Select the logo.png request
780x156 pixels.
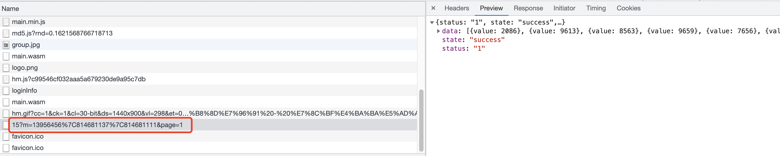(208, 68)
